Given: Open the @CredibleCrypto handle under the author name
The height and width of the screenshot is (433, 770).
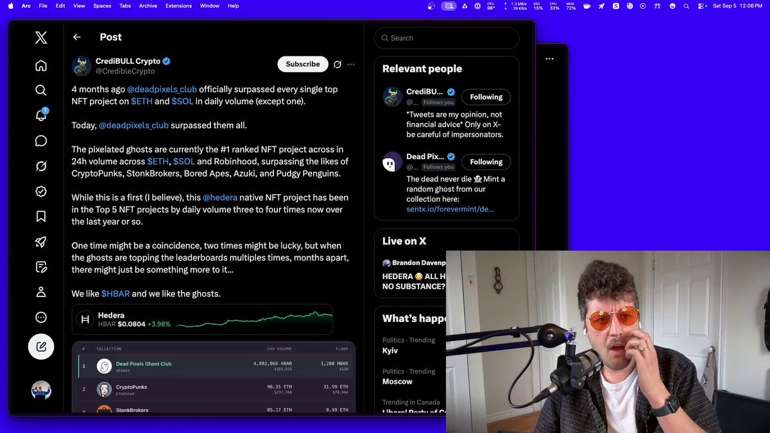Looking at the screenshot, I should click(x=125, y=71).
